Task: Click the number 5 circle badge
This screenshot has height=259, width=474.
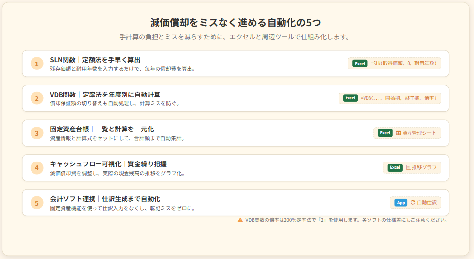Action: pyautogui.click(x=37, y=202)
